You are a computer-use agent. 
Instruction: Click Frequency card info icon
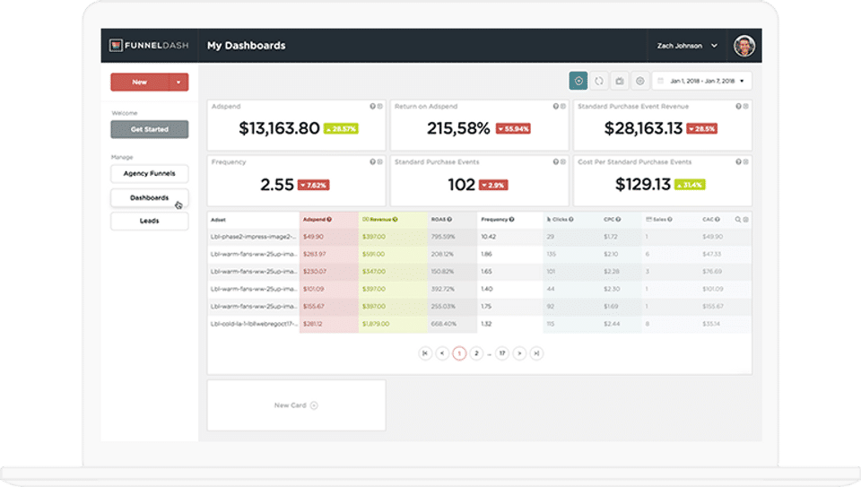pos(372,162)
